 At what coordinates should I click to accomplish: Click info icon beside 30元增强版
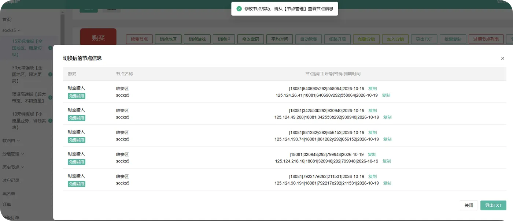[50, 74]
